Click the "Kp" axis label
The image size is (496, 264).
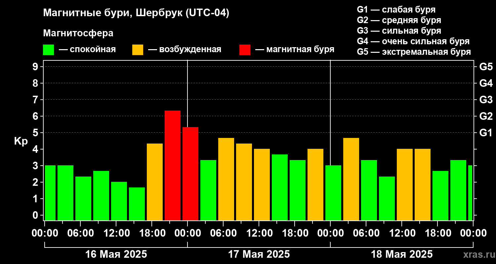coord(21,141)
